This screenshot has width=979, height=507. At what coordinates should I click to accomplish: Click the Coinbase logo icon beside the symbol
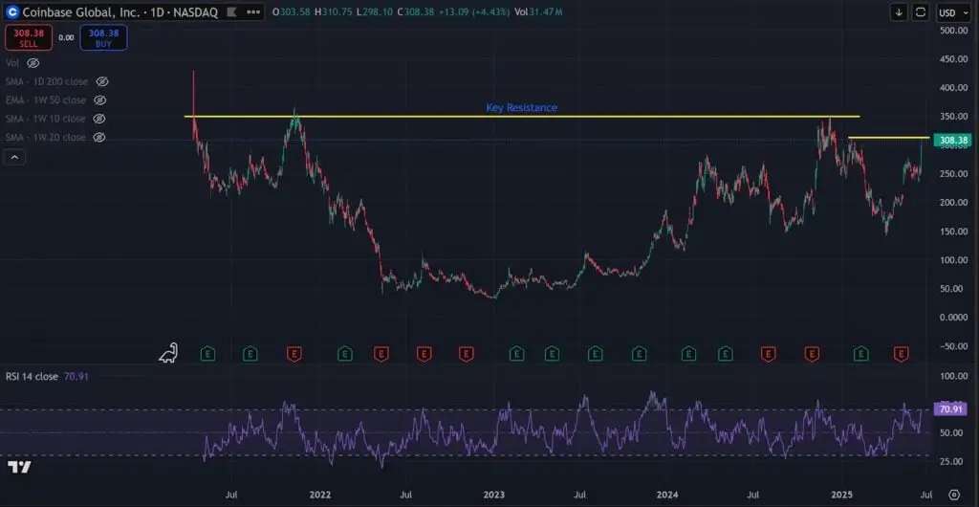[11, 12]
